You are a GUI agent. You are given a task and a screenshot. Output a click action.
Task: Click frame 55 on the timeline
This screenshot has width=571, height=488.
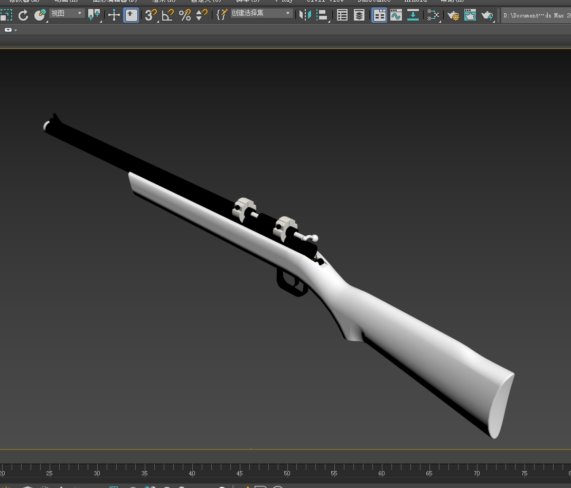[x=334, y=473]
